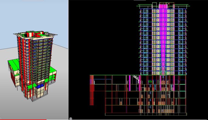Select the magenta elevator core in the elevation tower

point(163,41)
